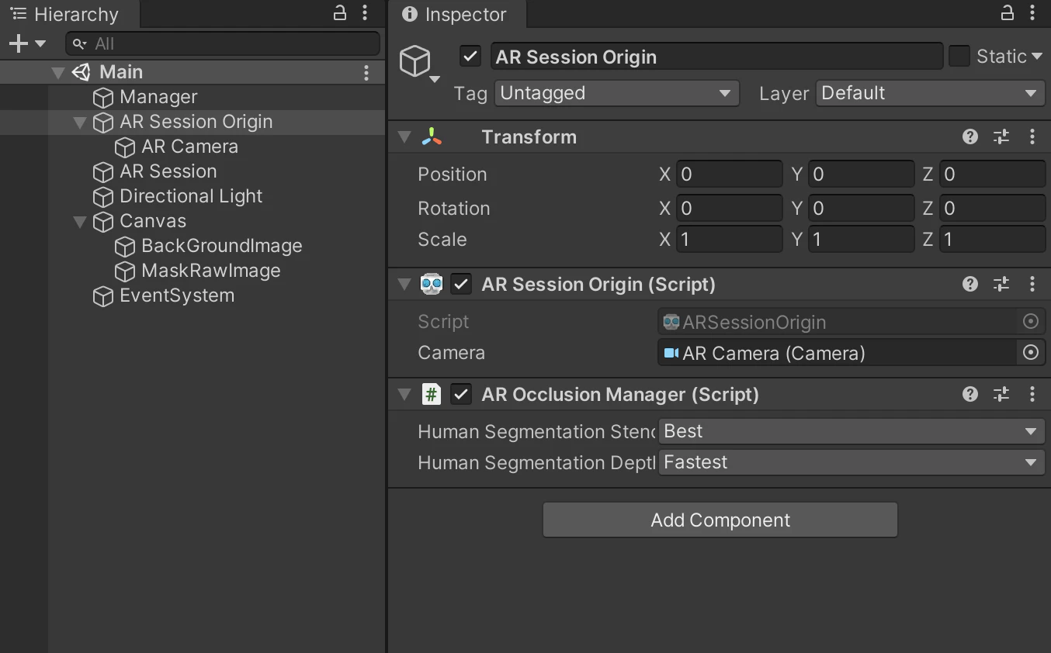Open Transform component help reference
This screenshot has height=653, width=1051.
click(970, 137)
